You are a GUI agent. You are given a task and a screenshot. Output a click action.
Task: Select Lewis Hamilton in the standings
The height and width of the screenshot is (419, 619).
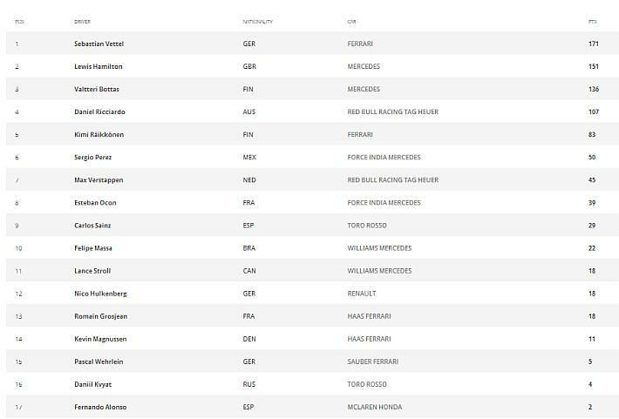point(99,66)
